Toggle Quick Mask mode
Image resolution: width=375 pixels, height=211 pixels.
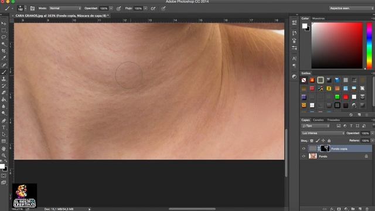[4, 176]
